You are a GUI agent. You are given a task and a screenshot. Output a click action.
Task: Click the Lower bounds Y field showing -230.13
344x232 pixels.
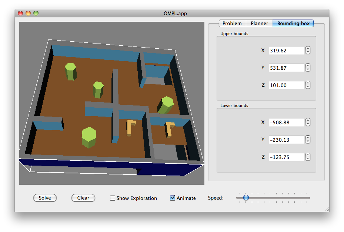click(286, 139)
